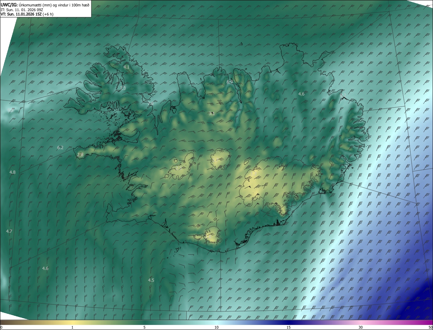Select the 'IT: Sun. 11. 01. 2026 09Z' line

point(22,9)
